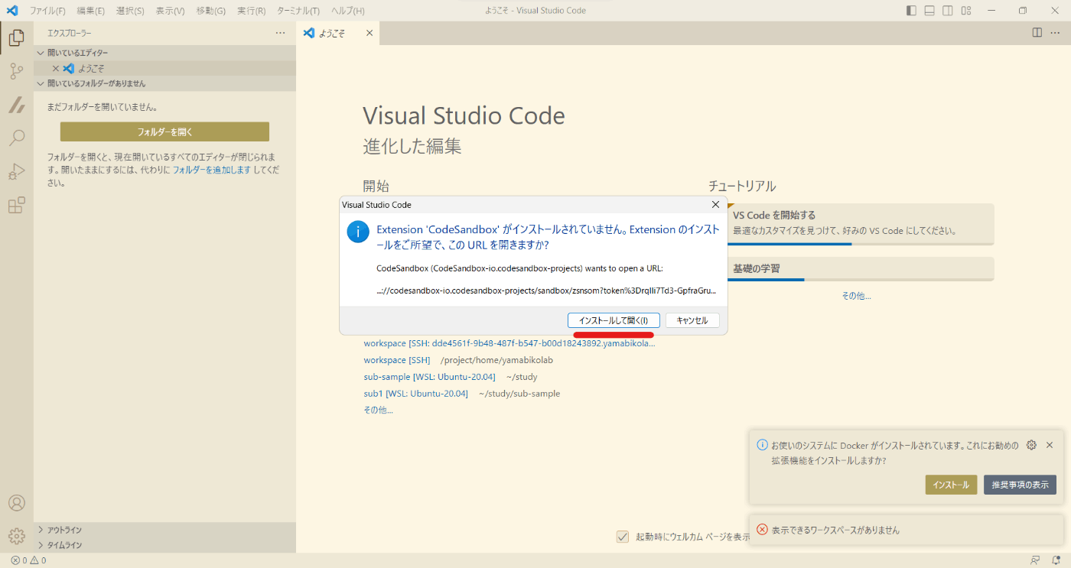This screenshot has width=1071, height=568.
Task: Close the CodeSandbox dialog with X
Action: 715,205
